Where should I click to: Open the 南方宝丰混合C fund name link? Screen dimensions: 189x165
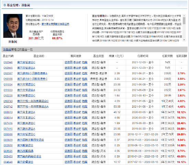(26, 118)
